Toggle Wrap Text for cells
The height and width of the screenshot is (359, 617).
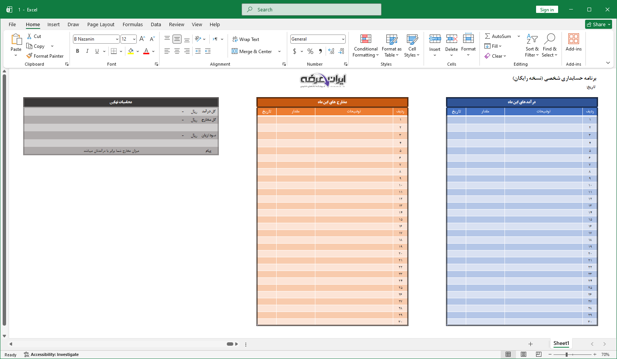click(246, 39)
